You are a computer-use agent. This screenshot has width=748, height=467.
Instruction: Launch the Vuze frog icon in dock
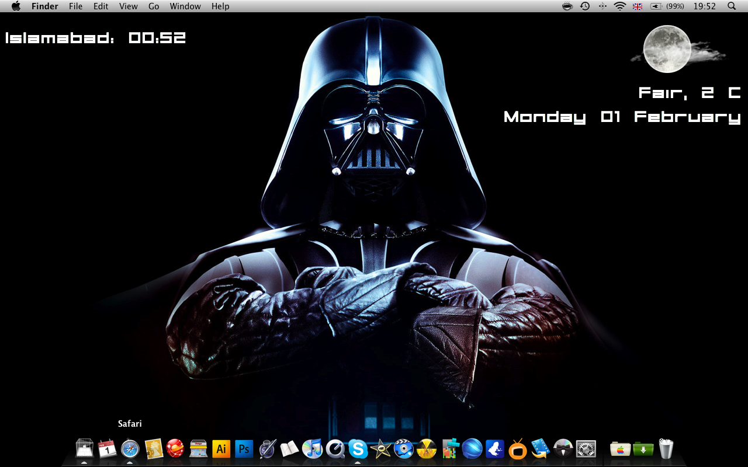coord(495,448)
